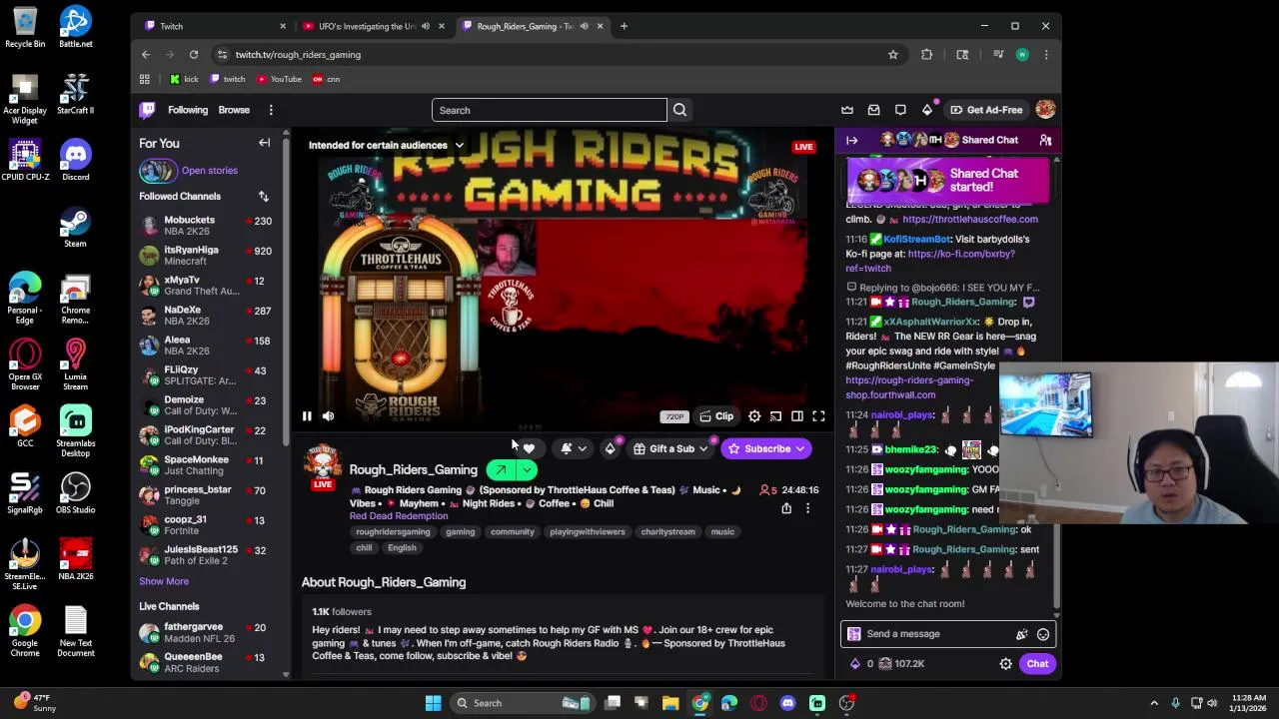
Task: Click the green arrow button next to channel name
Action: pyautogui.click(x=501, y=469)
